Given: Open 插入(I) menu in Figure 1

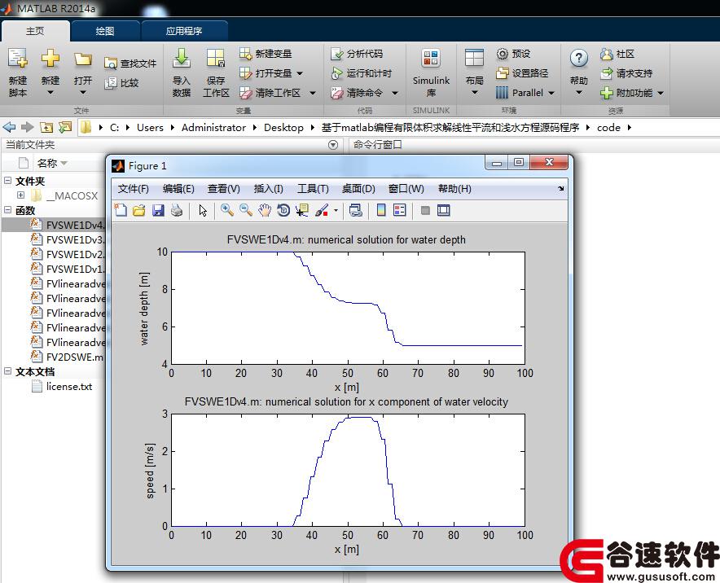Looking at the screenshot, I should 268,189.
